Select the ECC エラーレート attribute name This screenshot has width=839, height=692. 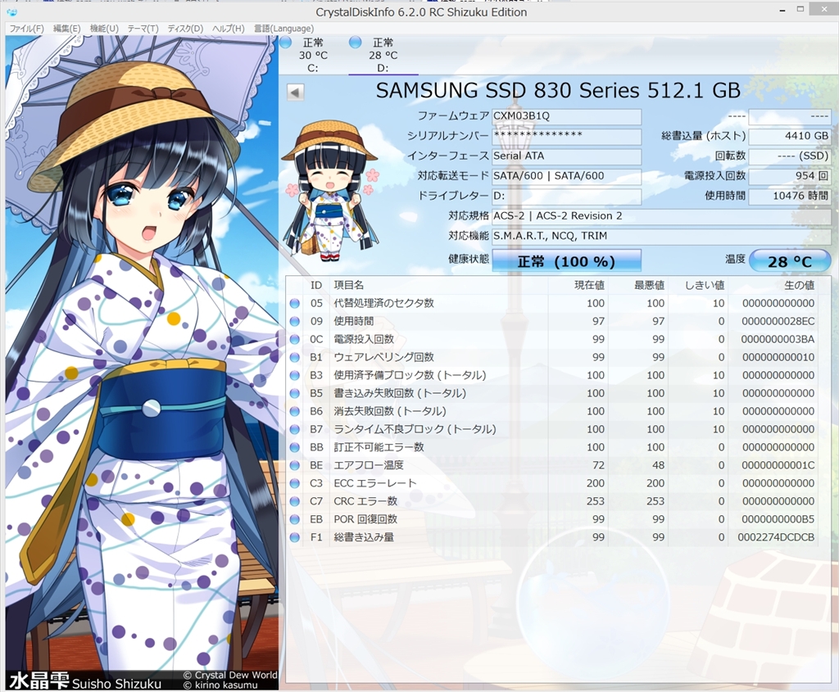pos(374,483)
